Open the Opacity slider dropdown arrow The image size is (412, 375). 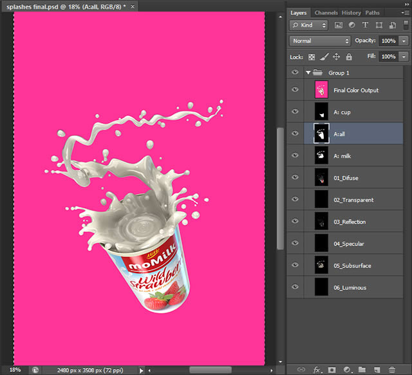[404, 41]
